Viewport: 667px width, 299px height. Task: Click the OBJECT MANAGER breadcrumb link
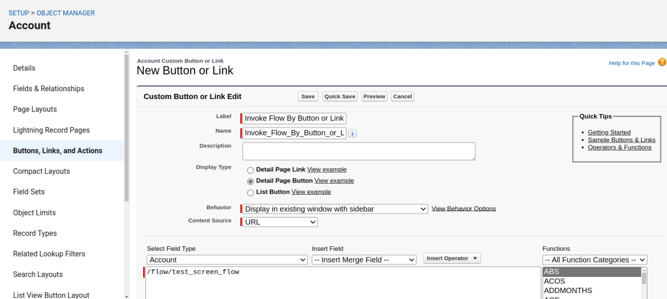(x=66, y=13)
